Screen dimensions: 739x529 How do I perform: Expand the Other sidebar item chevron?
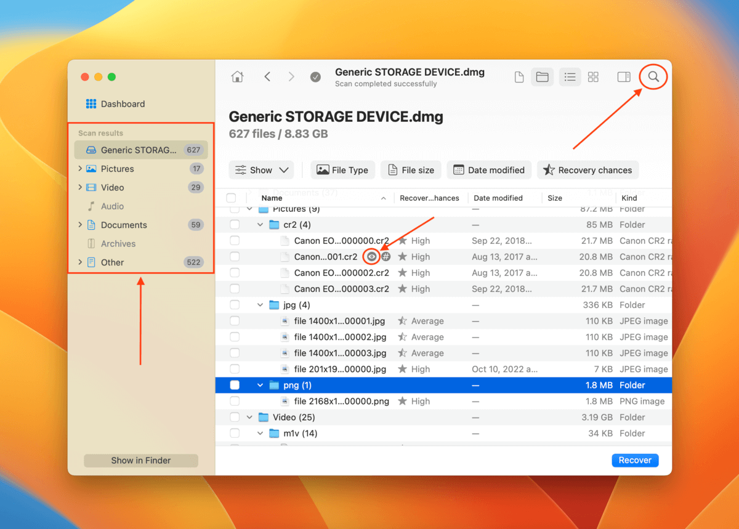pos(80,262)
